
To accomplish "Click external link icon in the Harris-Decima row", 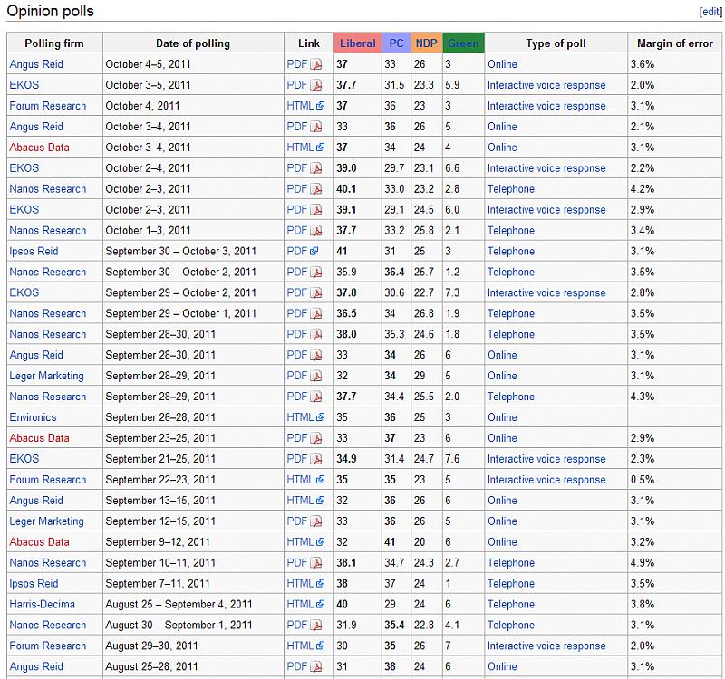I will [320, 605].
